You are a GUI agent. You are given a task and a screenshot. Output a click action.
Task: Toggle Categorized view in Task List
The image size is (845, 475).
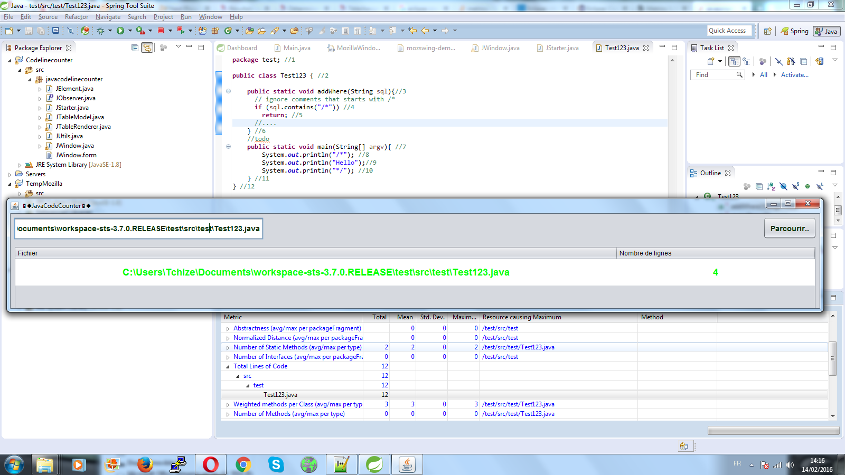coord(734,61)
